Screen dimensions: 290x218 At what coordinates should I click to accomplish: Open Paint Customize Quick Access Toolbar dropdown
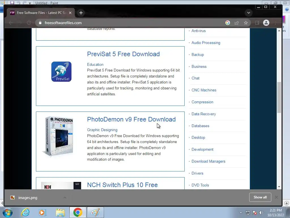[30, 3]
